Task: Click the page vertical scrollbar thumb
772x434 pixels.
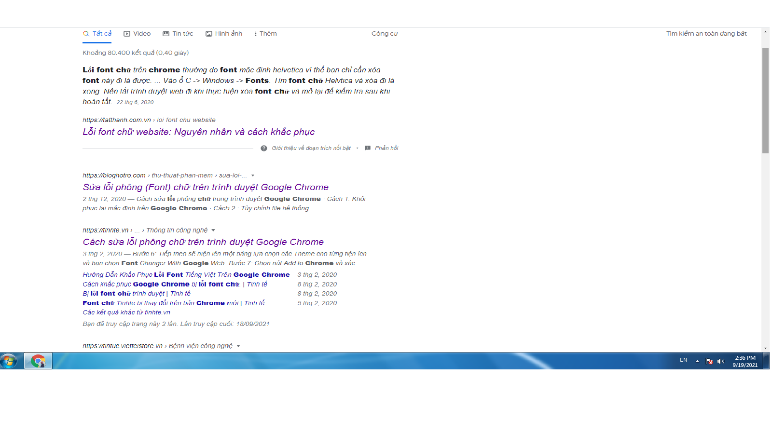Action: (765, 100)
